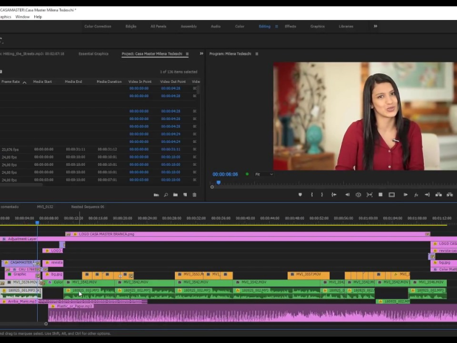Open the Essential Graphics panel tab
The height and width of the screenshot is (343, 457).
[93, 54]
